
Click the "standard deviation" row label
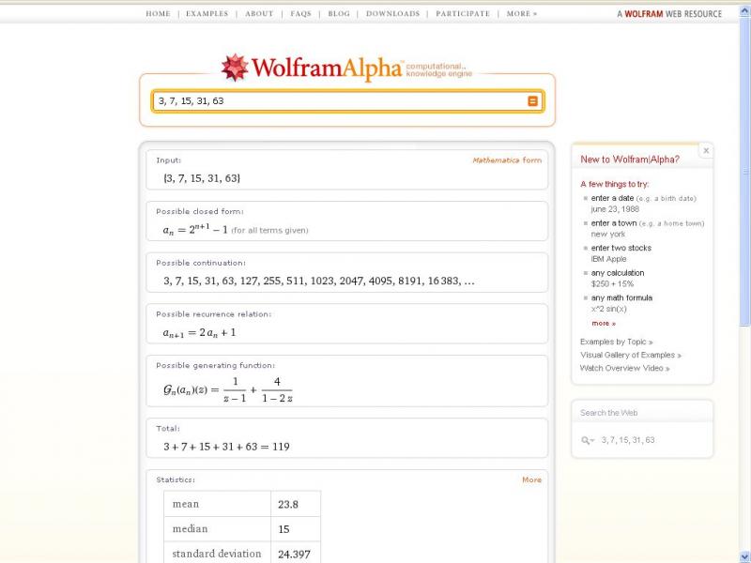[x=217, y=554]
